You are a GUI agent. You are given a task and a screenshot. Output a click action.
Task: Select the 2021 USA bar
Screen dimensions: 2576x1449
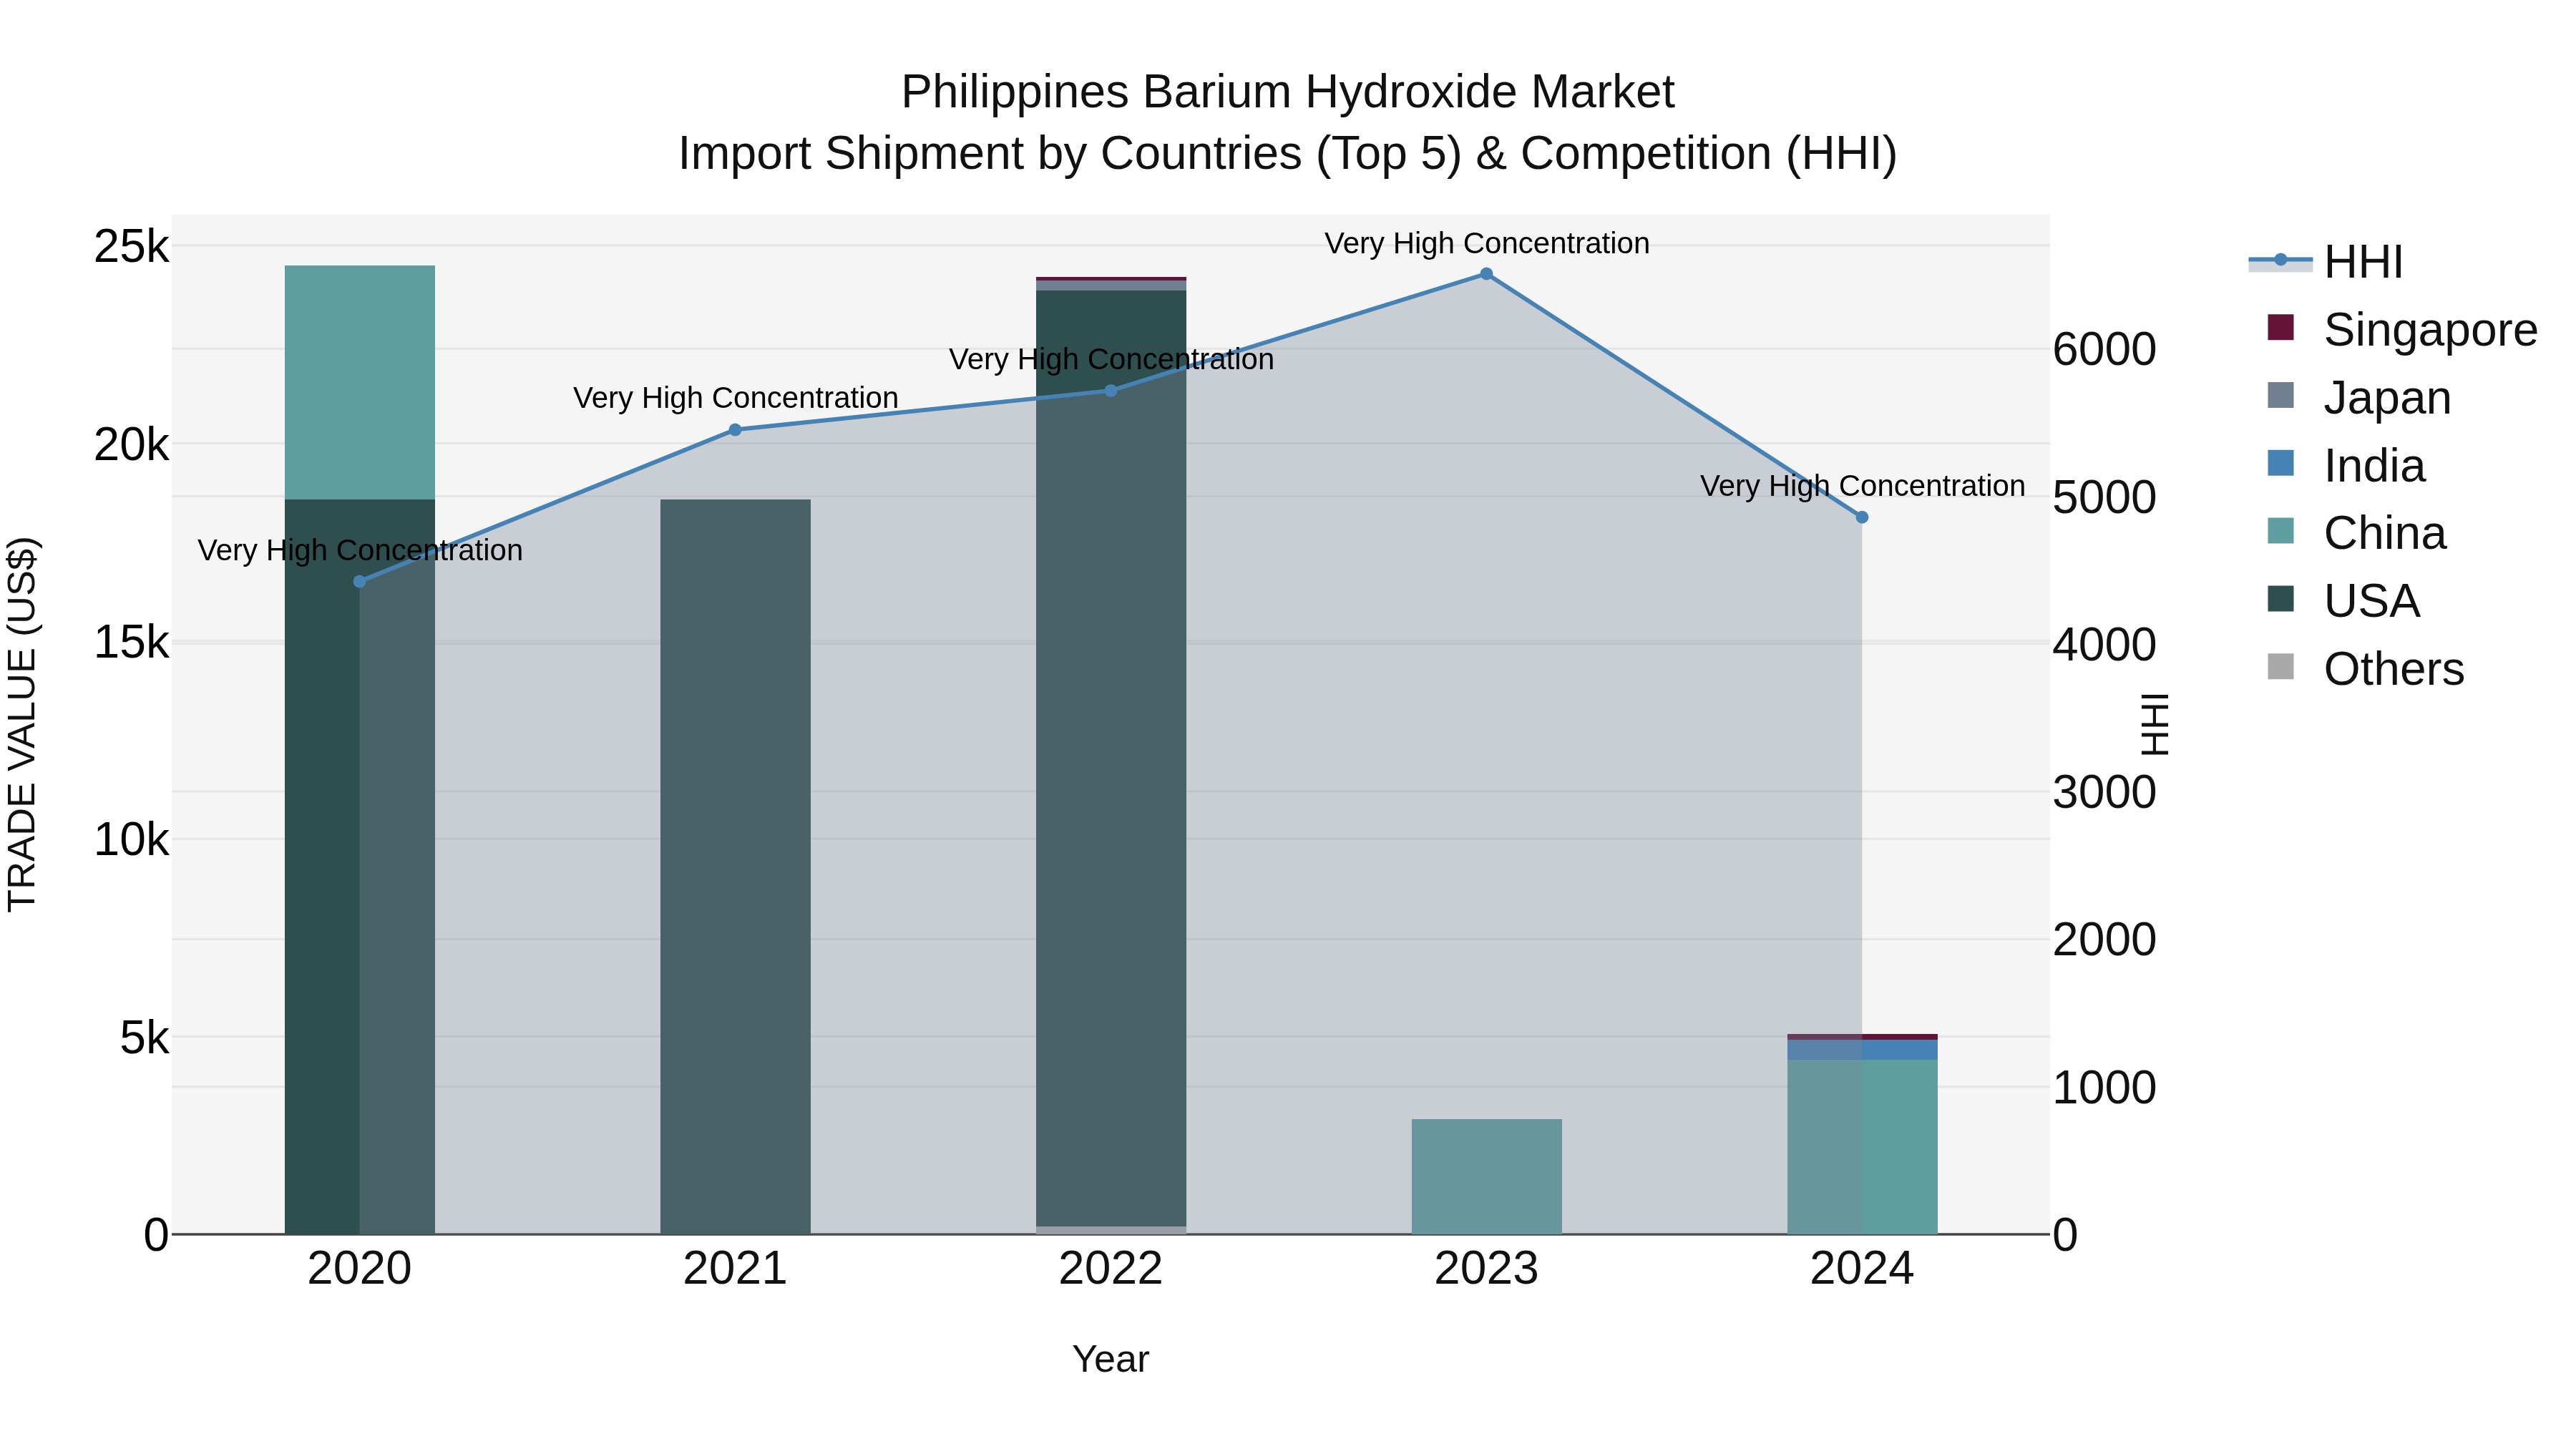735,866
